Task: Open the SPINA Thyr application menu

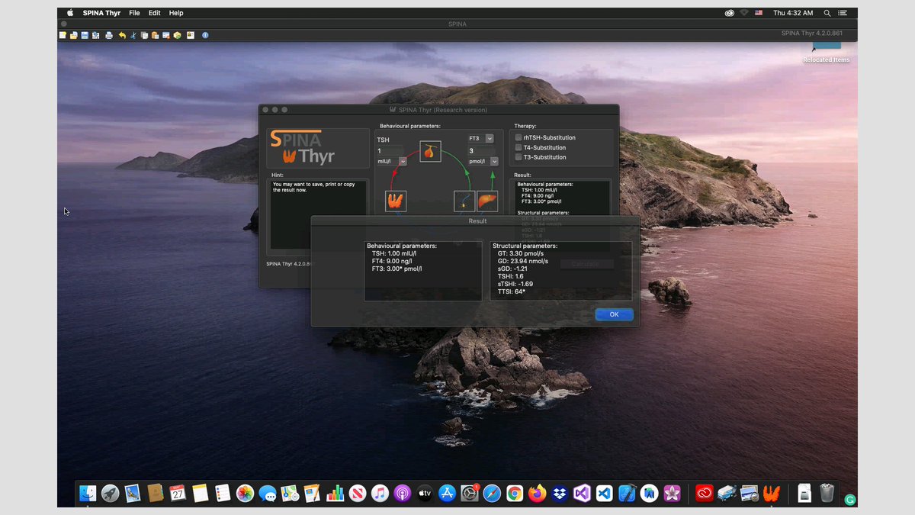Action: [x=101, y=13]
